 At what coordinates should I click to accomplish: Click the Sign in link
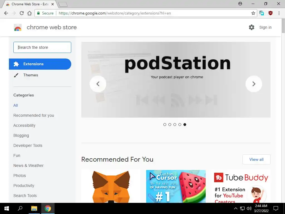coord(265,27)
